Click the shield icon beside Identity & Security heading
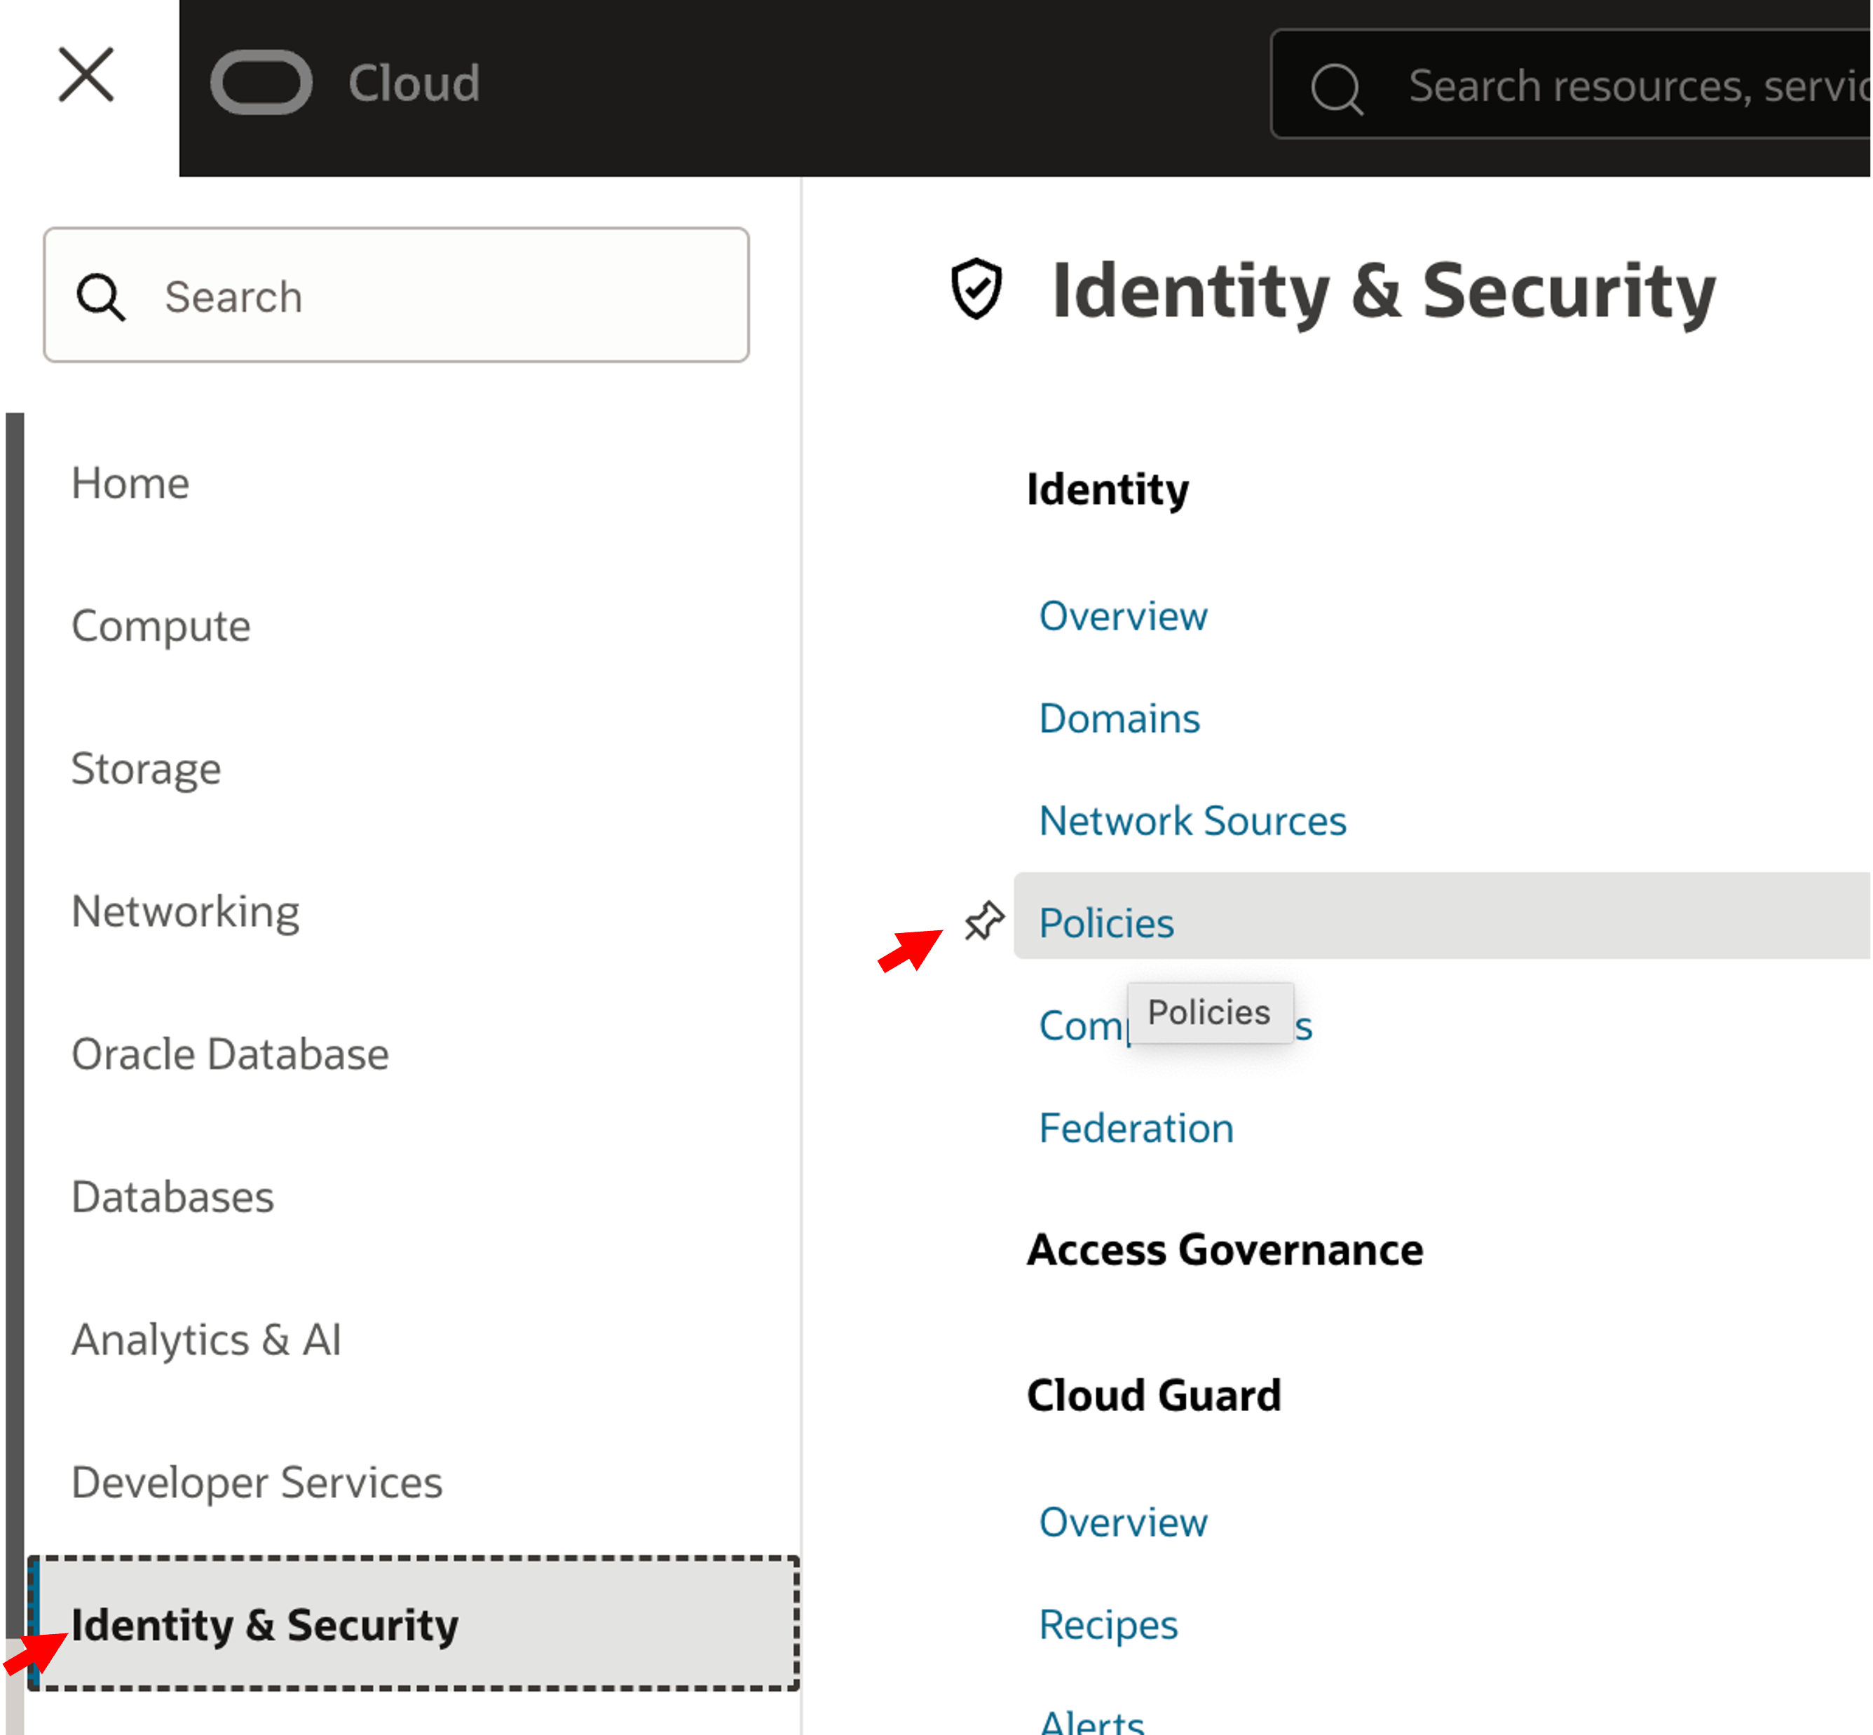Image resolution: width=1873 pixels, height=1735 pixels. [976, 289]
